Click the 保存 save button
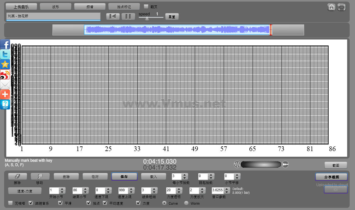 point(124,176)
